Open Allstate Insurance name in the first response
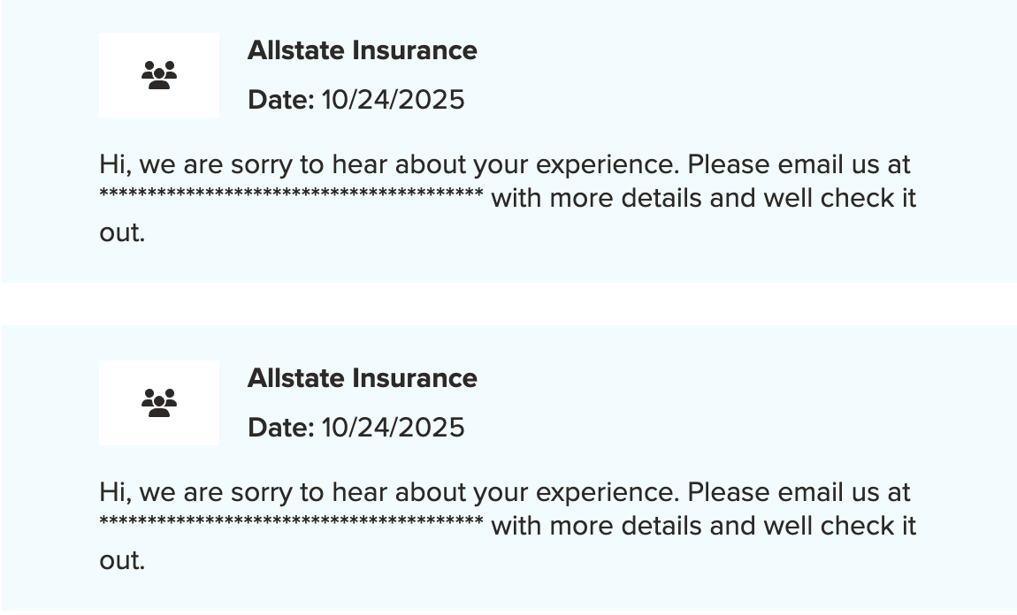The image size is (1017, 615). pyautogui.click(x=362, y=50)
